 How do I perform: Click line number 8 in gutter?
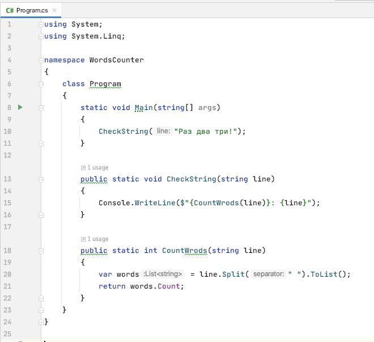[x=9, y=108]
